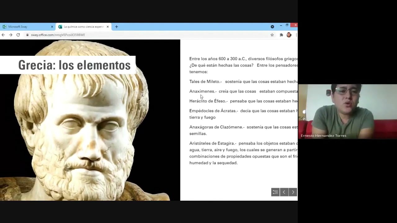
Task: Restore down the browser window
Action: [287, 25]
